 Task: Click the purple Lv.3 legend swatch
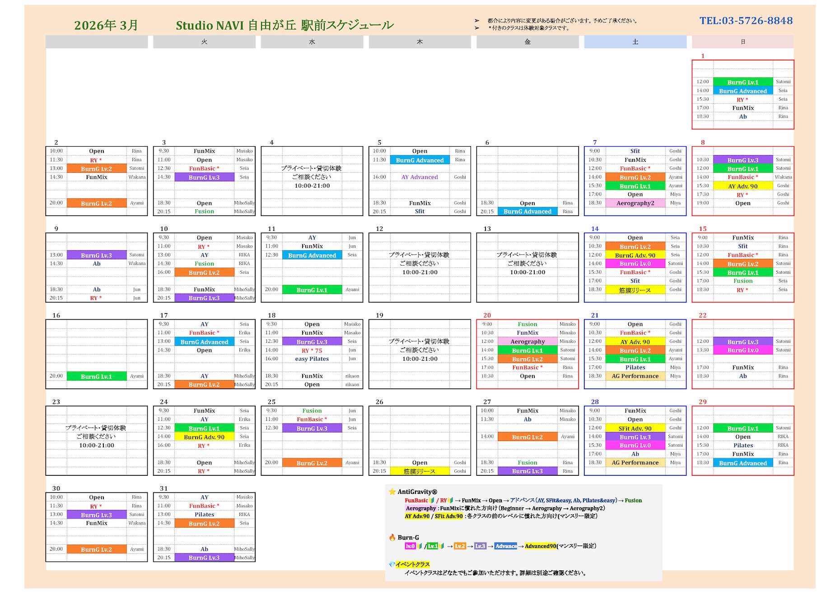tap(480, 546)
